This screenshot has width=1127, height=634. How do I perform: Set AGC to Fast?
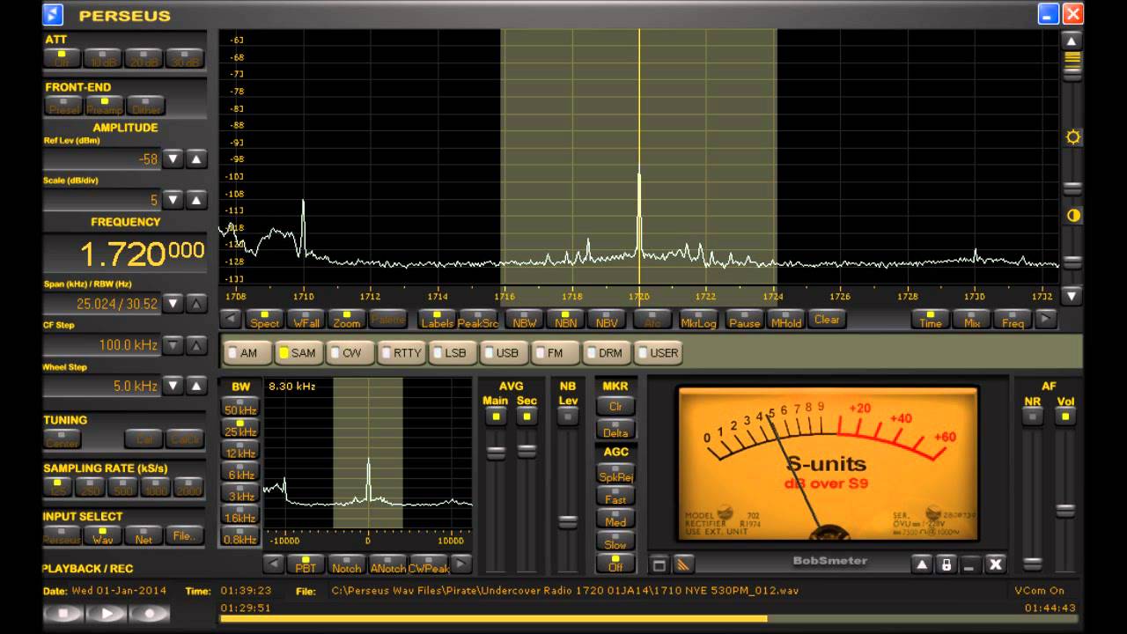[615, 498]
